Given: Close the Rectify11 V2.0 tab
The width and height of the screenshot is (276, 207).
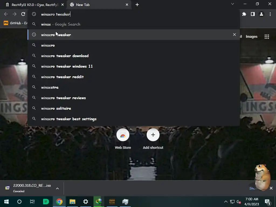Looking at the screenshot, I should 63,5.
